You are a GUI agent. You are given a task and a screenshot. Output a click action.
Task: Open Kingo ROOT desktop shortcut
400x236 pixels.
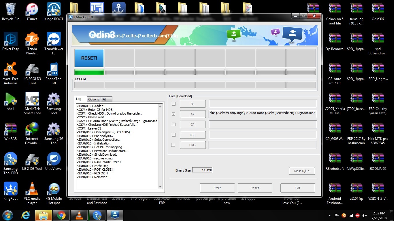pos(54,12)
